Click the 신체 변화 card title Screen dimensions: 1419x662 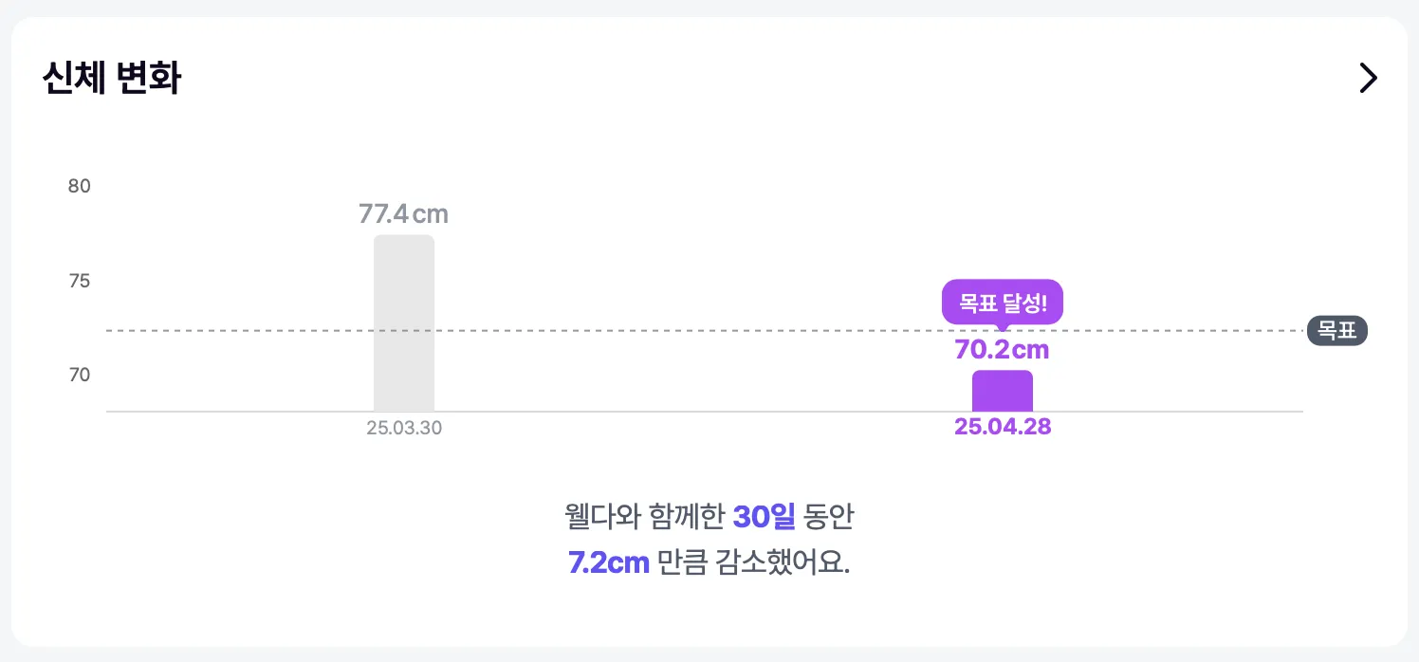[x=111, y=78]
